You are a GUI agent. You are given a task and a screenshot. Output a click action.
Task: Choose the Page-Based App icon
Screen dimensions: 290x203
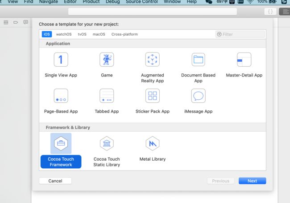[x=61, y=96]
